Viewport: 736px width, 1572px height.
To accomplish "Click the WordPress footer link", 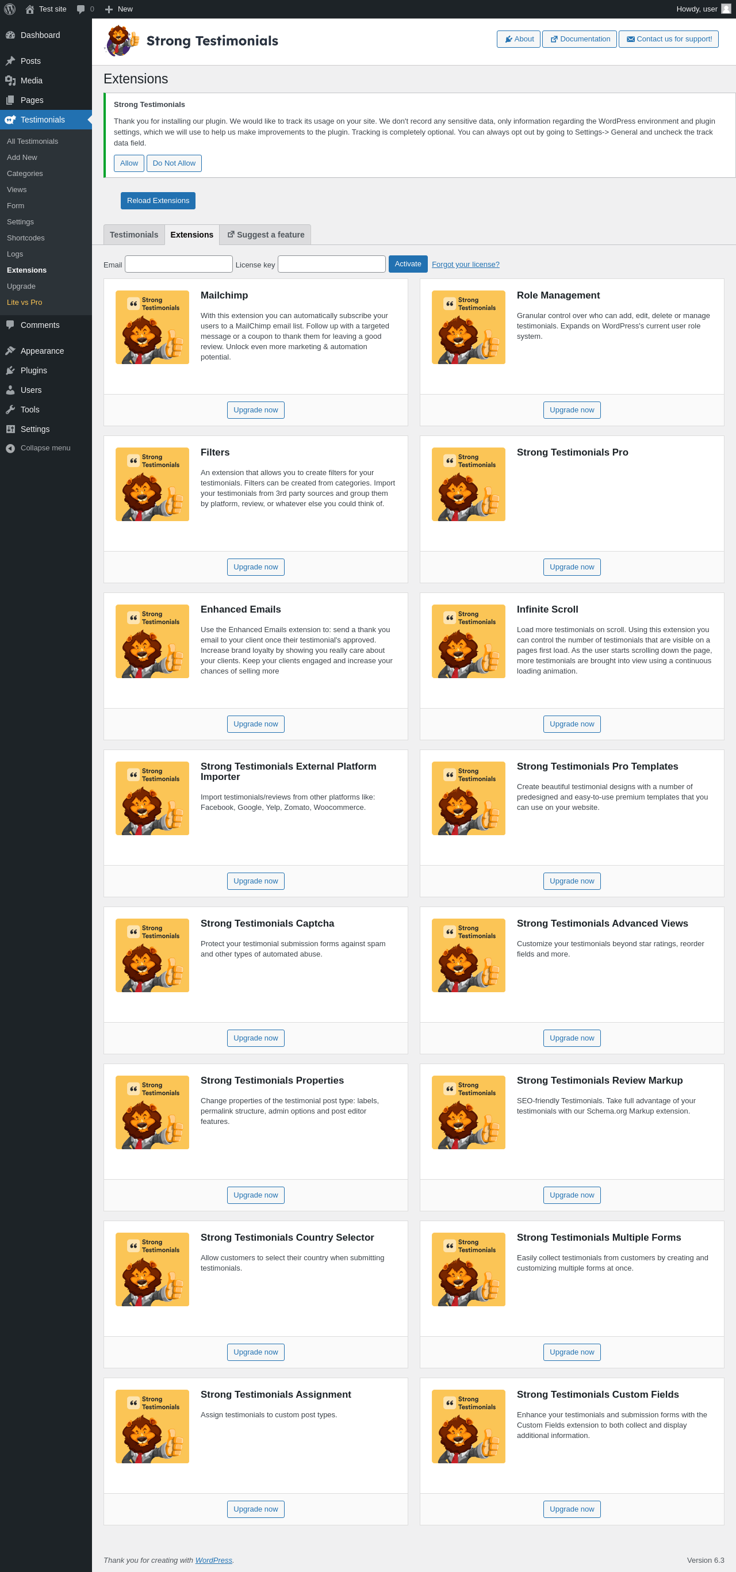I will click(x=213, y=1560).
